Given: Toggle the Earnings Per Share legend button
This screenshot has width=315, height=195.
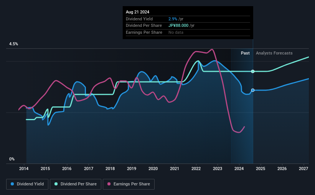Looking at the screenshot, I should pos(129,184).
